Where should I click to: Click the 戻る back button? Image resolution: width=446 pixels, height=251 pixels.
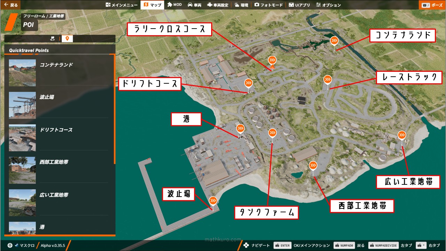(10, 5)
